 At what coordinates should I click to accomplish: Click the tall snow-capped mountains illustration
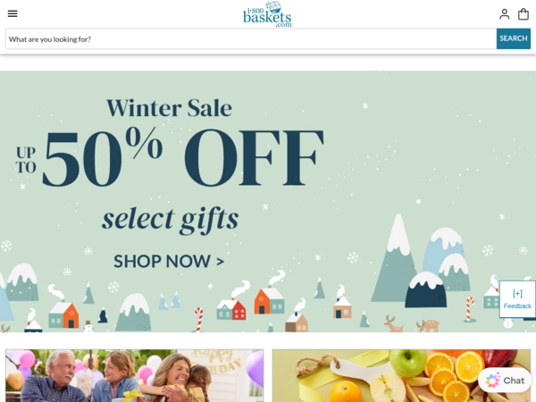pos(423,262)
